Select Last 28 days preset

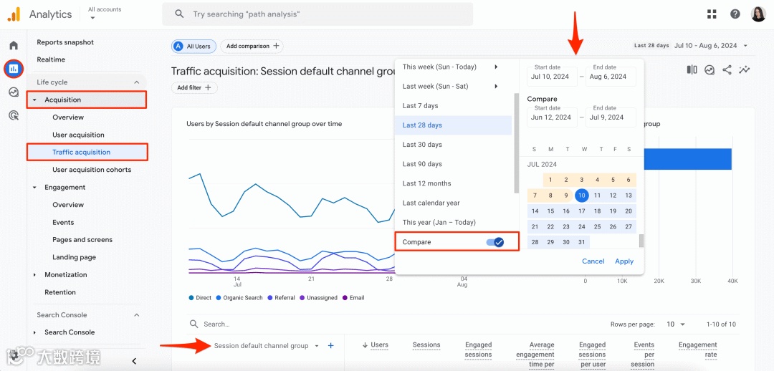[453, 125]
